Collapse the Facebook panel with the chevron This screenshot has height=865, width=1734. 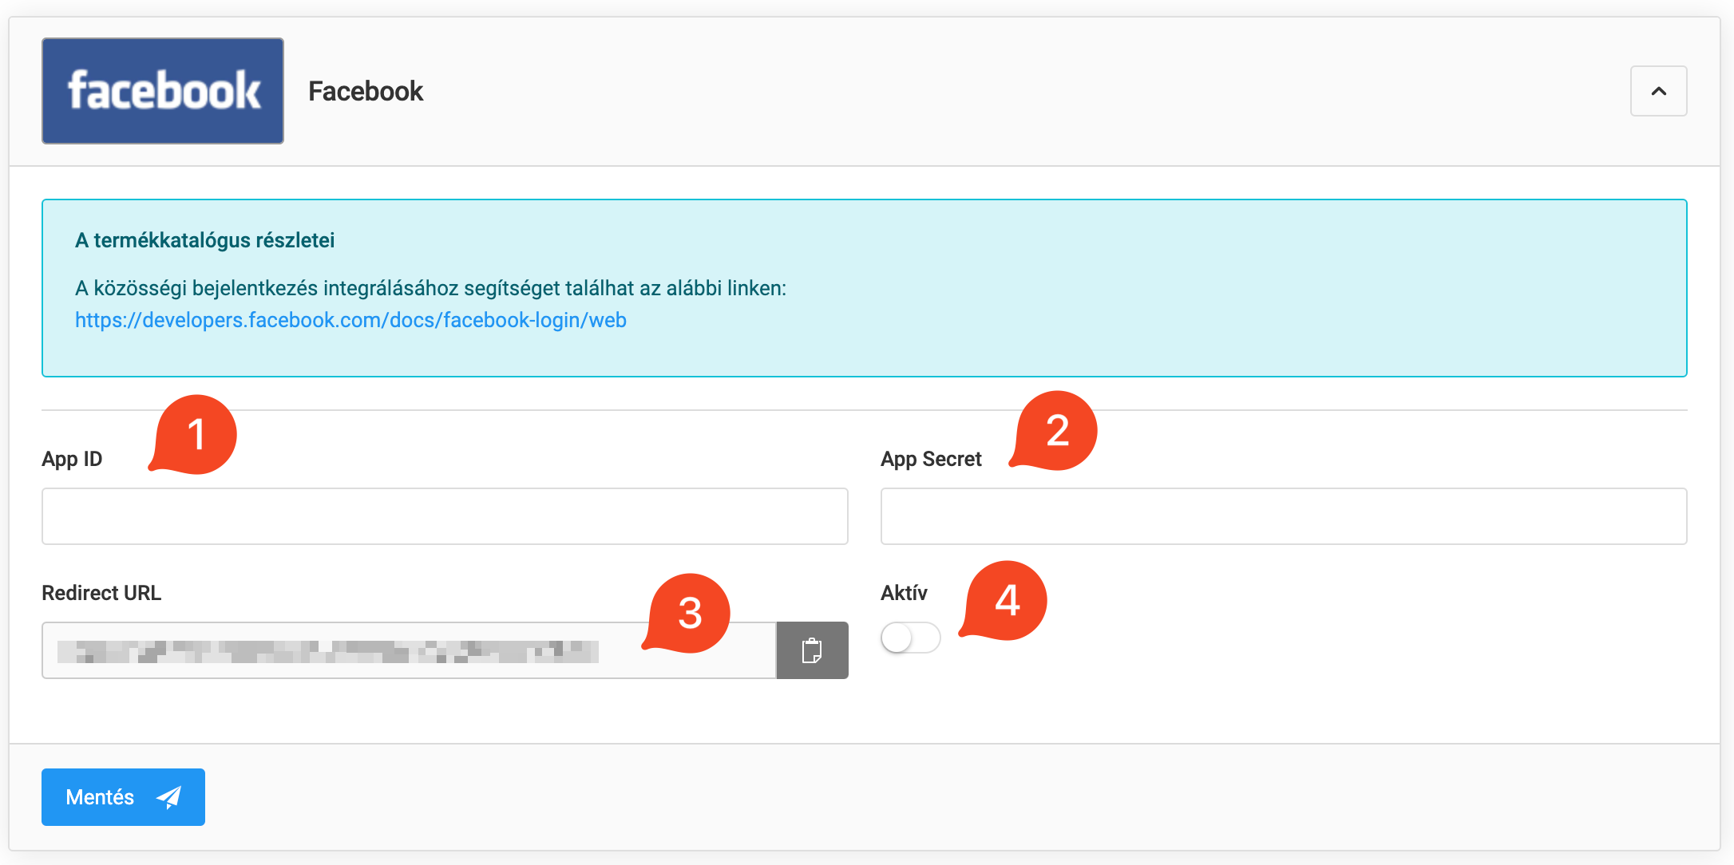pos(1658,91)
